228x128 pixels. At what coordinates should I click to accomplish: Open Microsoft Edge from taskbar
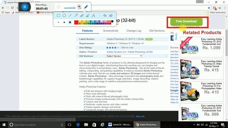click(x=78, y=125)
